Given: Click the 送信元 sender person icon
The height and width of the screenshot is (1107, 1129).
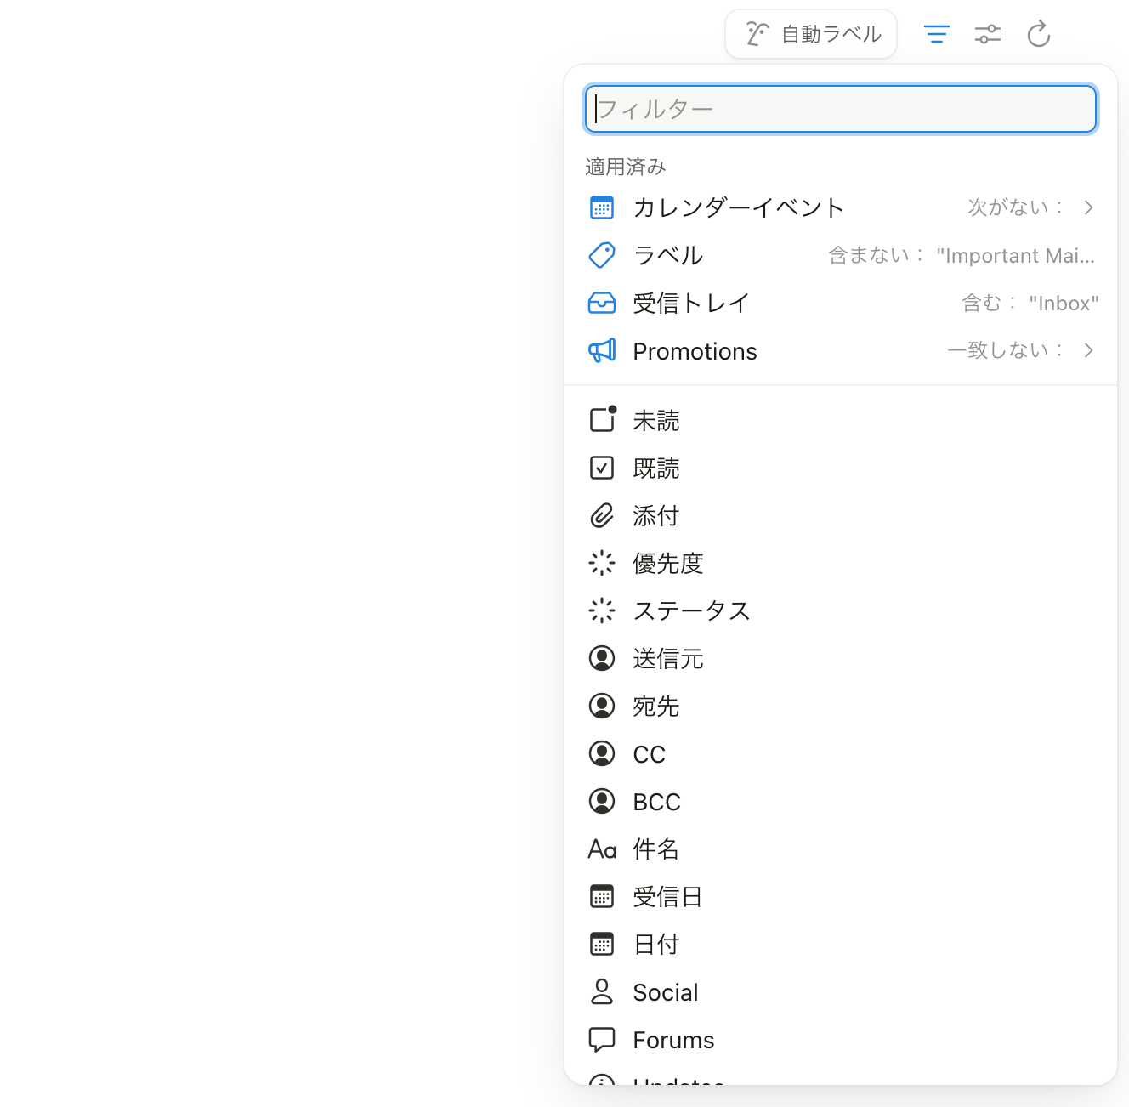Looking at the screenshot, I should pos(602,659).
